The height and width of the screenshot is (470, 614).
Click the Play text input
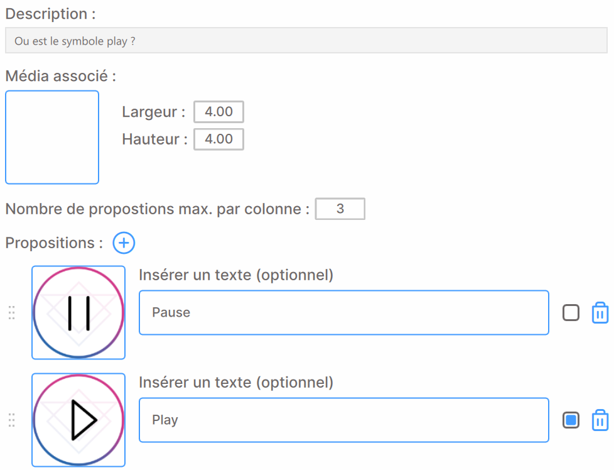pos(344,420)
